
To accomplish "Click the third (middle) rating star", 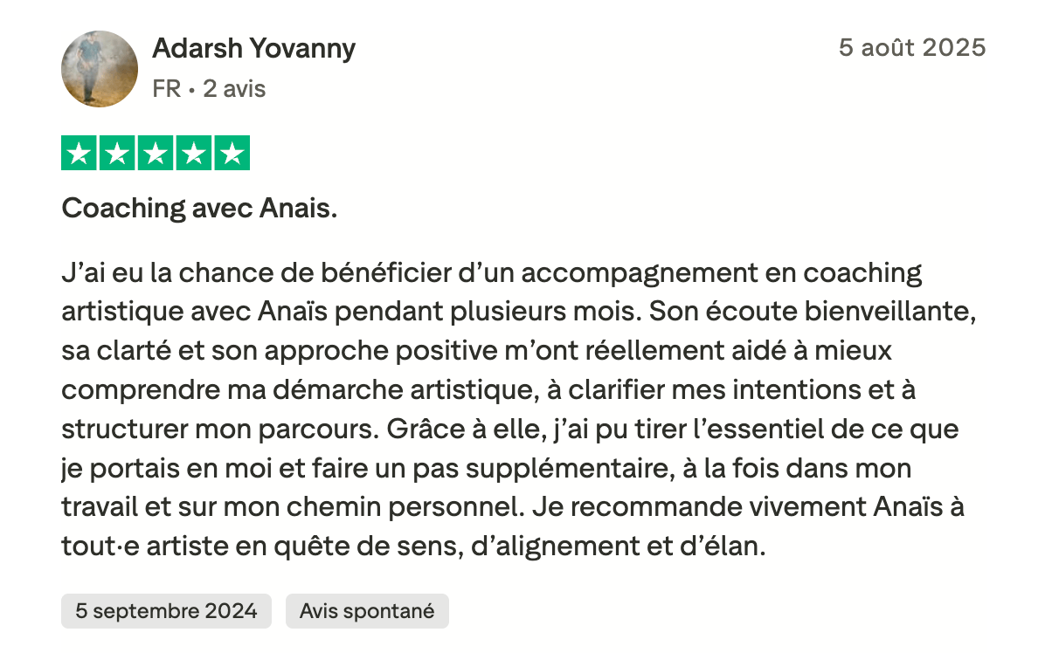I will pyautogui.click(x=156, y=154).
